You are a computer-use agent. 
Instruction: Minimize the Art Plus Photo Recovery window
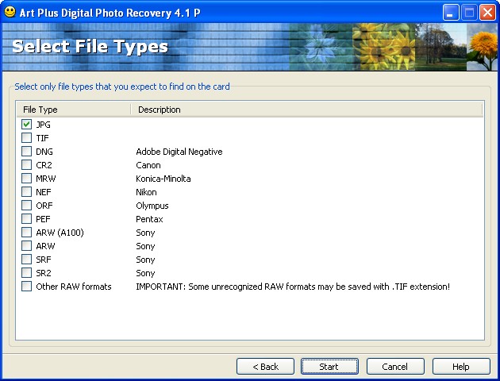pos(451,13)
